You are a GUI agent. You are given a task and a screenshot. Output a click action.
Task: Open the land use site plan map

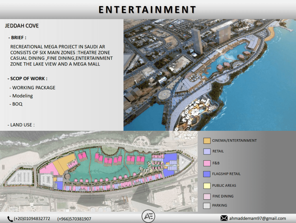point(98,171)
